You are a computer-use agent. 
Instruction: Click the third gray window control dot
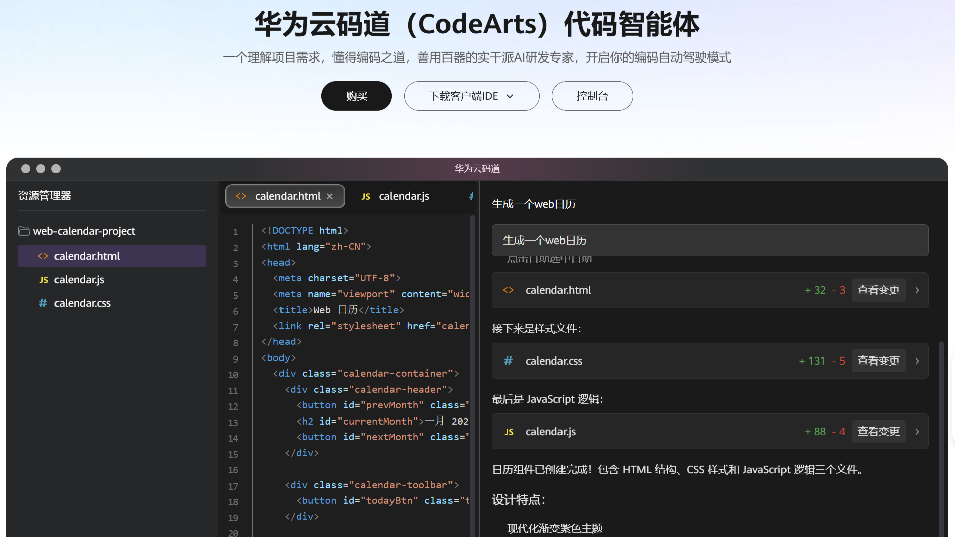(56, 169)
